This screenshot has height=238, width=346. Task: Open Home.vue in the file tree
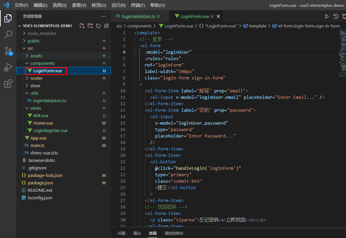64,123
